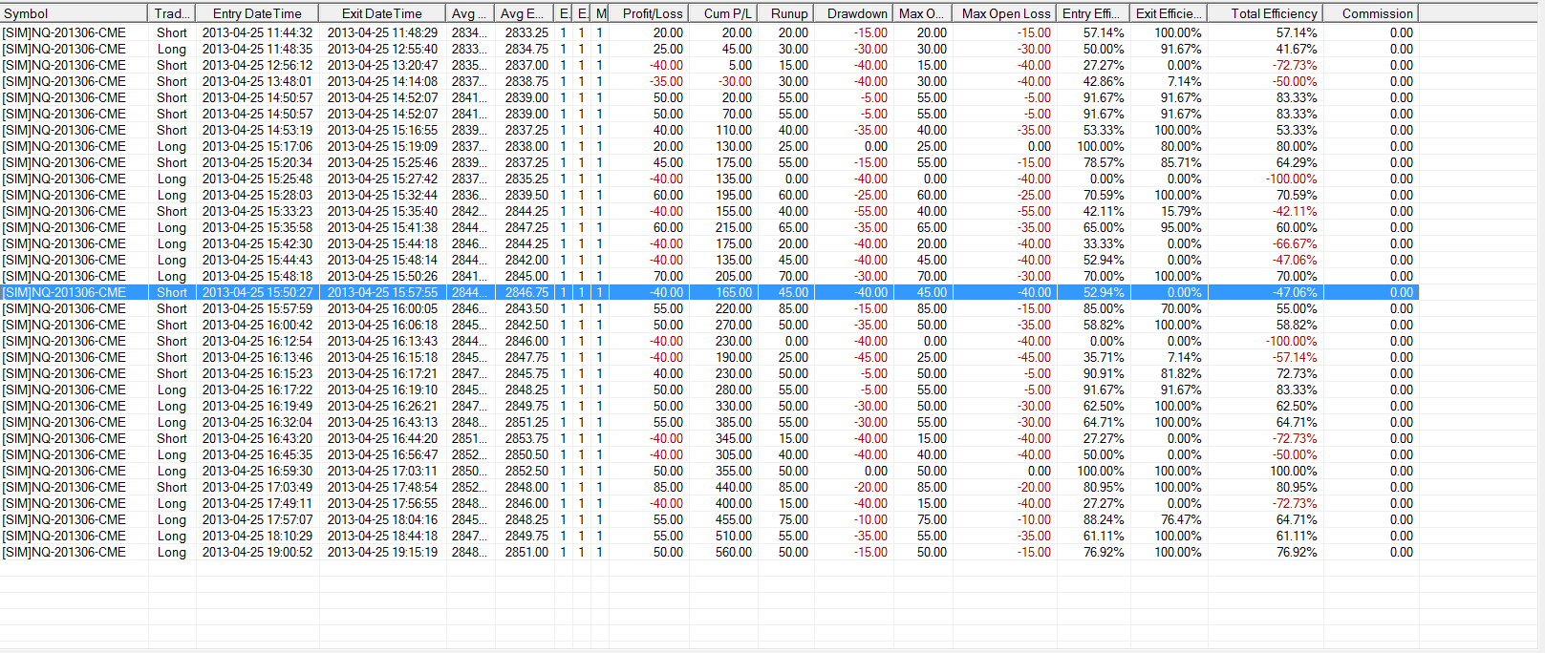This screenshot has height=653, width=1545.
Task: Click the entry time 2013-04-25 19:00:52
Action: (x=257, y=552)
